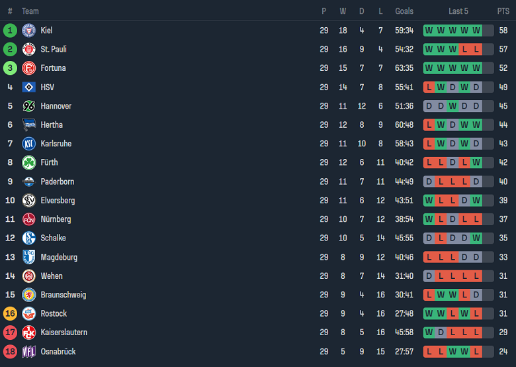
Task: Click the Fürth clover crest
Action: pyautogui.click(x=28, y=162)
